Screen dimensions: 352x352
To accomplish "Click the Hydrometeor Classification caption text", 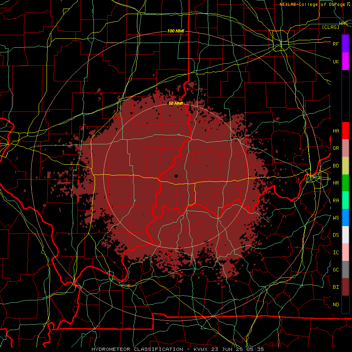I will click(138, 349).
